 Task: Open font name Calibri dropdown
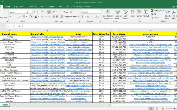pos(25,12)
